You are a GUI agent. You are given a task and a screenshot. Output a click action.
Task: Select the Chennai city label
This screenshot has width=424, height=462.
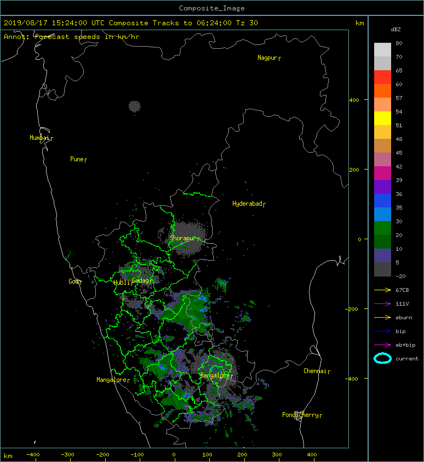point(315,371)
